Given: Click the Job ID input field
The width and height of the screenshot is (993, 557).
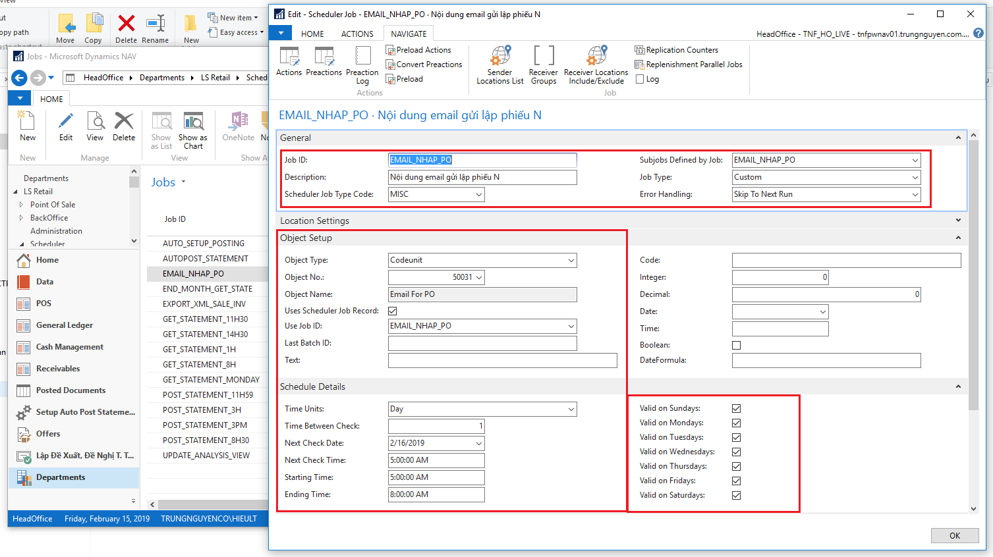Looking at the screenshot, I should click(482, 160).
